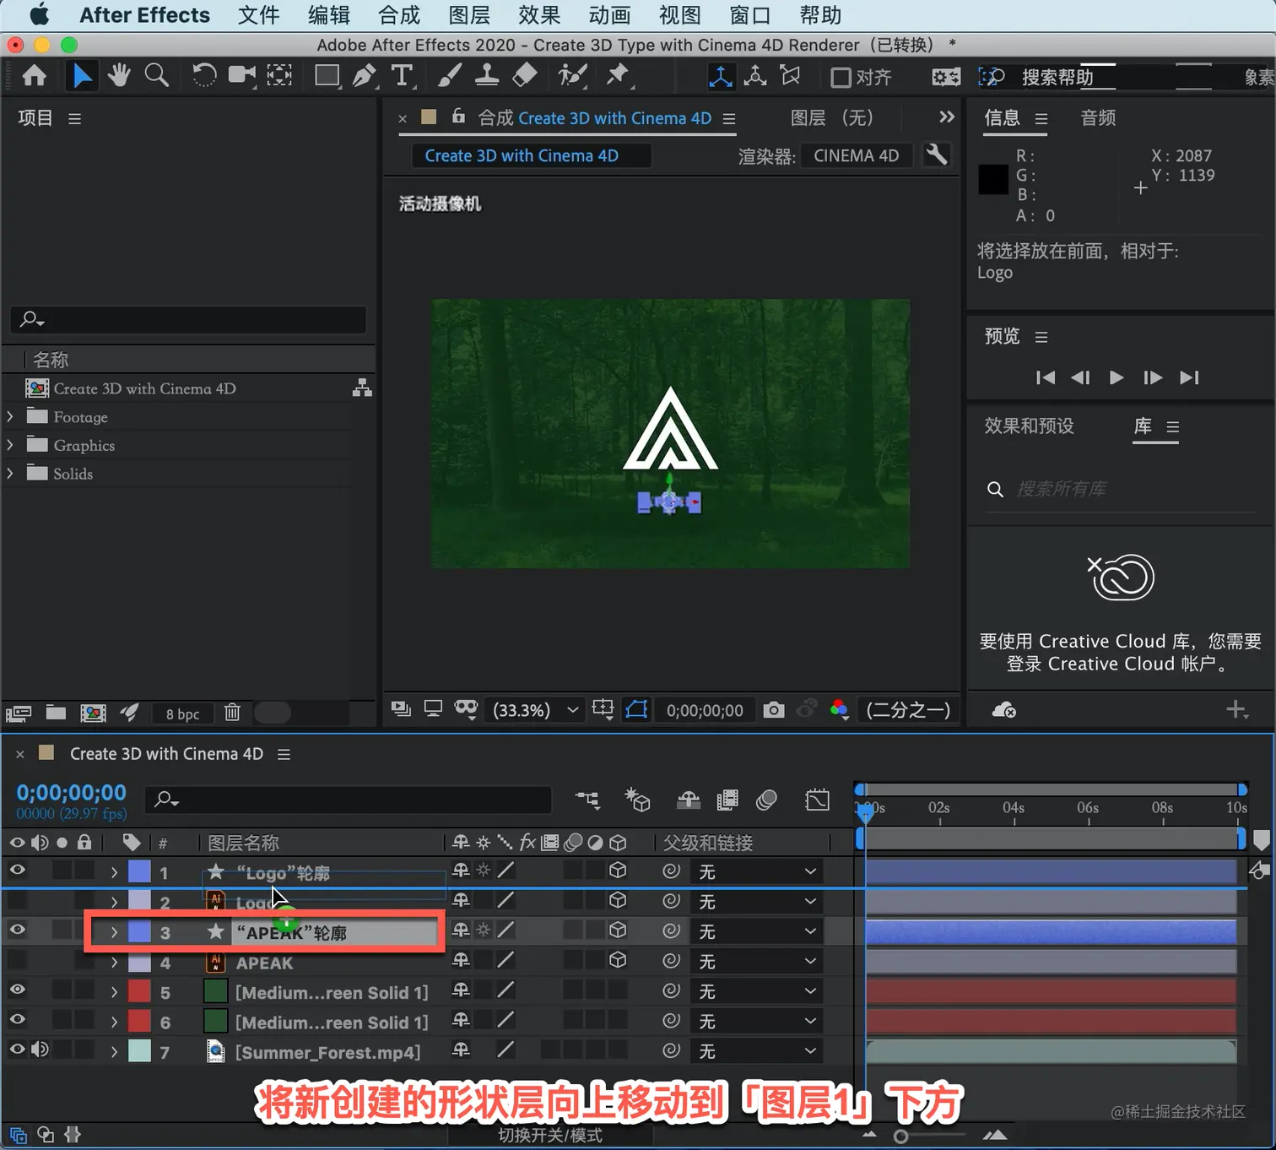1276x1150 pixels.
Task: Show the hidden APEAK layer 4
Action: coord(17,960)
